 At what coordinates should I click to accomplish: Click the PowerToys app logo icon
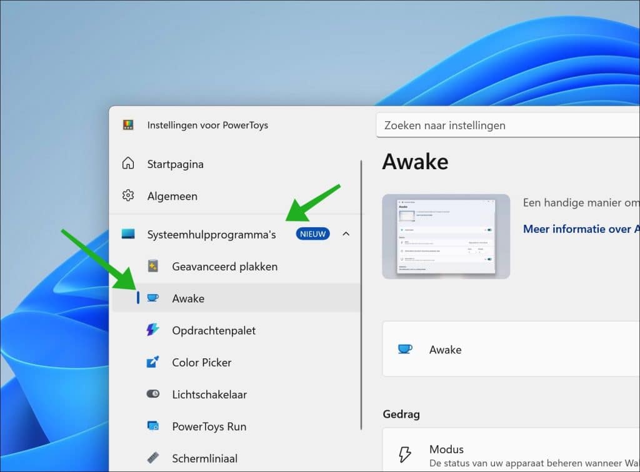[128, 125]
